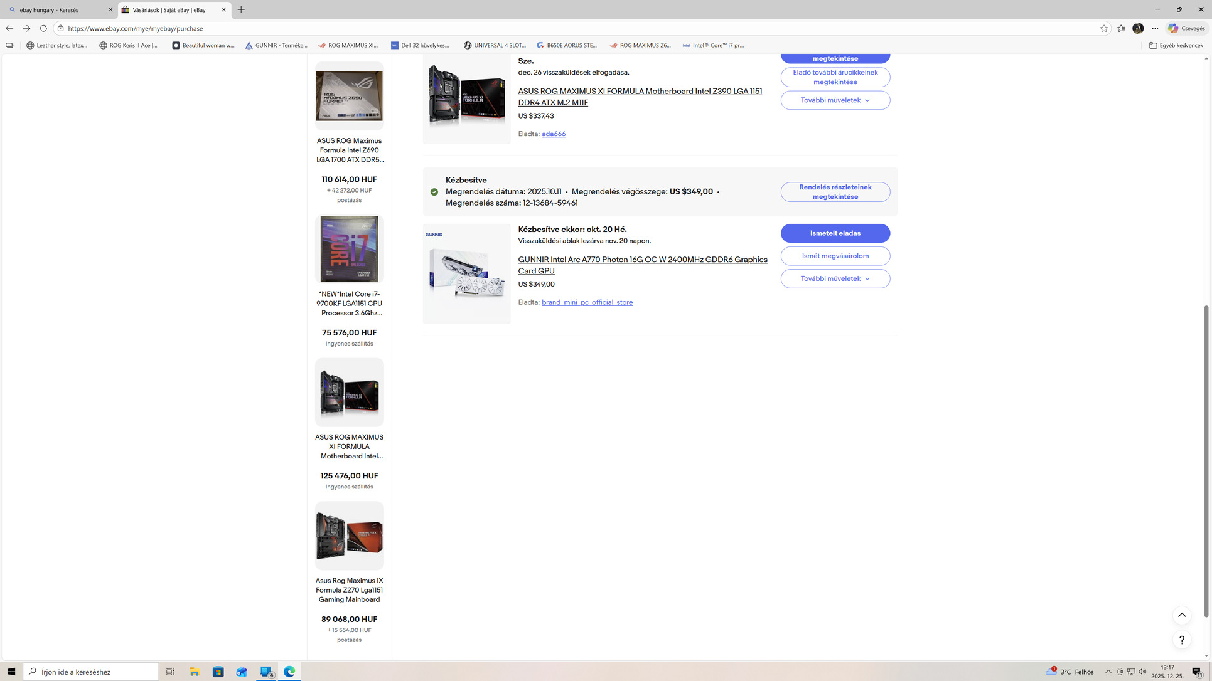Click the favorites star icon in address bar
1212x681 pixels.
click(x=1104, y=28)
